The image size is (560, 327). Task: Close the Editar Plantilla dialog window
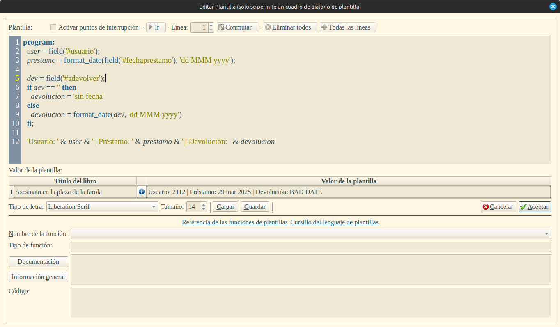[553, 7]
